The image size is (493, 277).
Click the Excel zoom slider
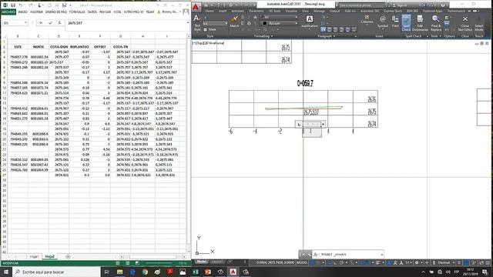point(159,263)
